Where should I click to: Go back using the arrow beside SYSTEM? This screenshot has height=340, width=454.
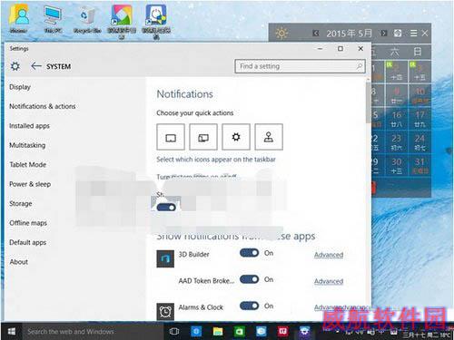point(36,66)
